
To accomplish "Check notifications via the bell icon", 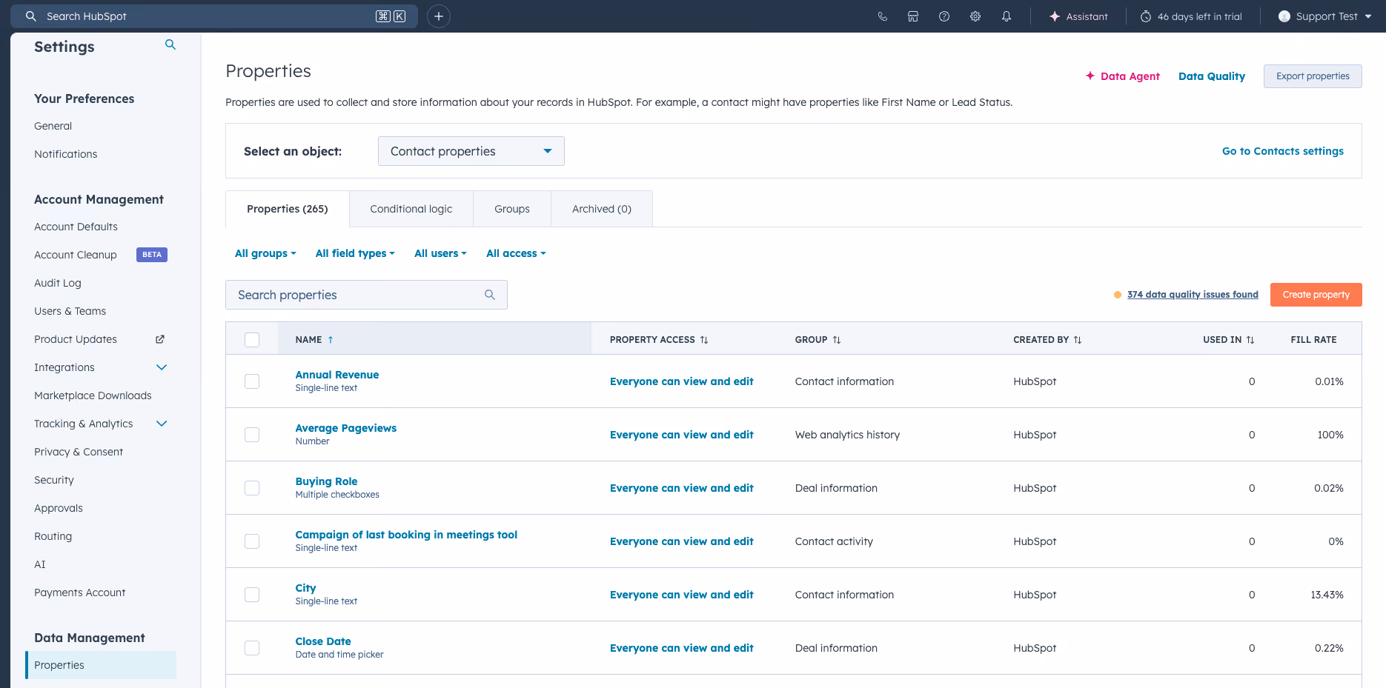I will 1007,16.
